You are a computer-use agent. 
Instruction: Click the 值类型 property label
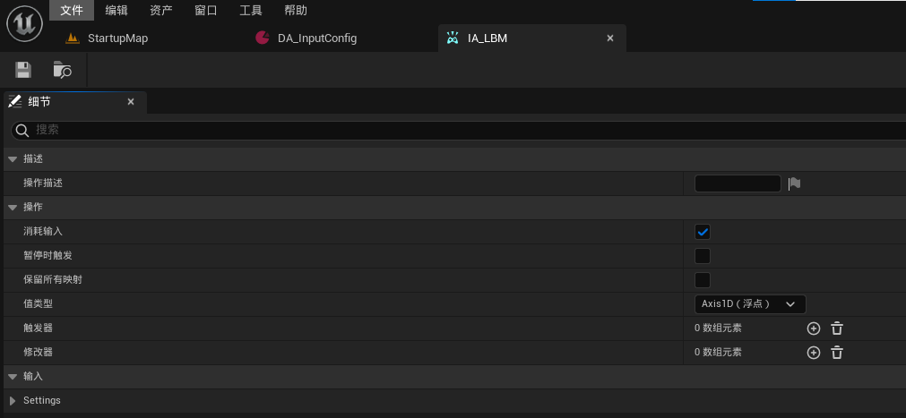[38, 303]
